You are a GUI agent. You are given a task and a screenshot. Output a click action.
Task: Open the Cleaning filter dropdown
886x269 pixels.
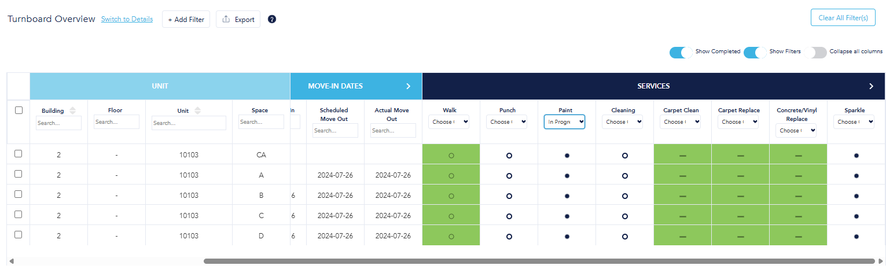click(623, 122)
